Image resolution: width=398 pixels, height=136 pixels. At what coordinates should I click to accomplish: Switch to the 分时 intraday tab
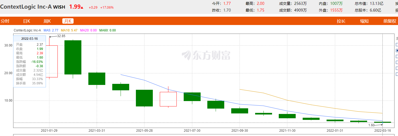coord(5,21)
